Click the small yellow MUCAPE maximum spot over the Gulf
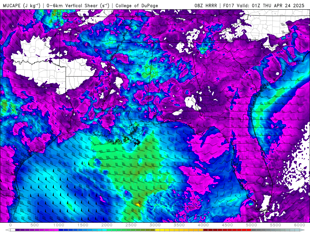This screenshot has width=310, height=232. click(138, 205)
